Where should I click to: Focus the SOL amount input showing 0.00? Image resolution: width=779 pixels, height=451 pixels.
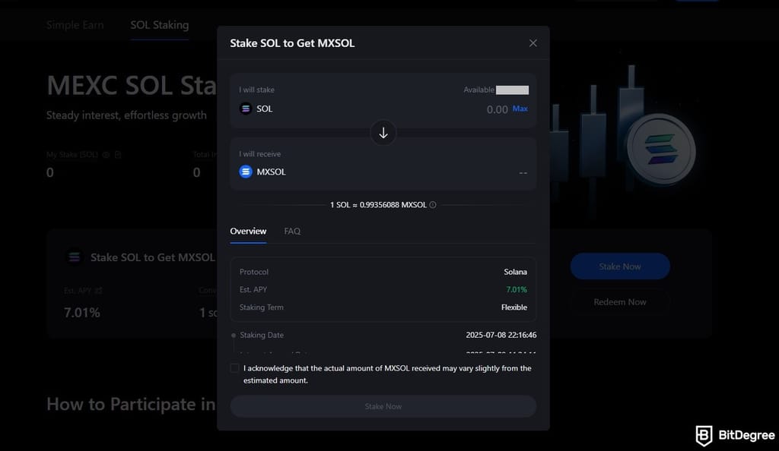click(497, 109)
